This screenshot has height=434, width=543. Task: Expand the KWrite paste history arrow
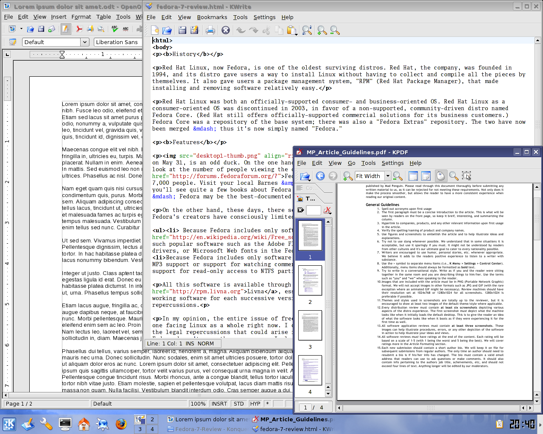pyautogui.click(x=296, y=34)
